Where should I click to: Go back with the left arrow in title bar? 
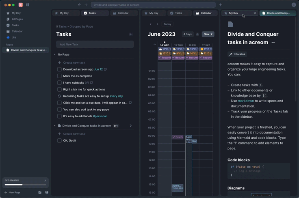pyautogui.click(x=80, y=5)
